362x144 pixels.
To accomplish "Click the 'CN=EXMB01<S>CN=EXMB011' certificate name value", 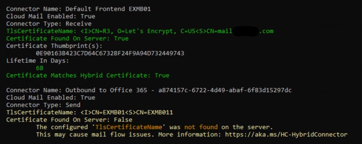I will point(138,112).
